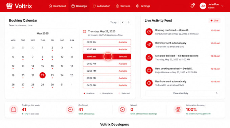Go to next month with right chevron

click(x=129, y=22)
